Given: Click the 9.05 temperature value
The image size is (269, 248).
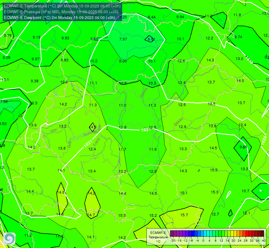Looking at the screenshot, I should [x=7, y=58].
